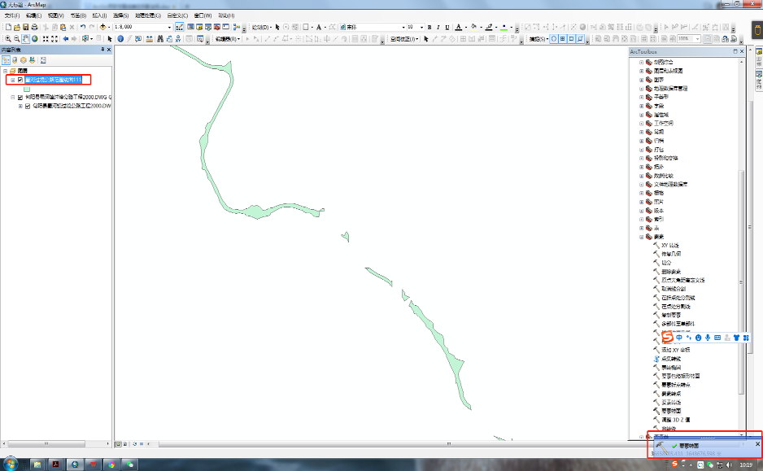Image resolution: width=763 pixels, height=471 pixels.
Task: Select the Pan hand tool
Action: (x=25, y=38)
